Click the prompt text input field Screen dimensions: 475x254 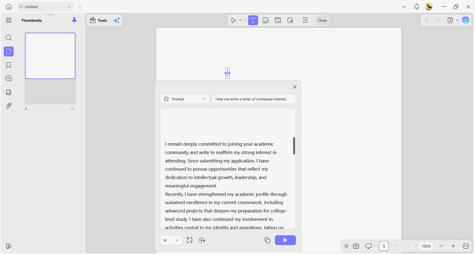click(254, 99)
